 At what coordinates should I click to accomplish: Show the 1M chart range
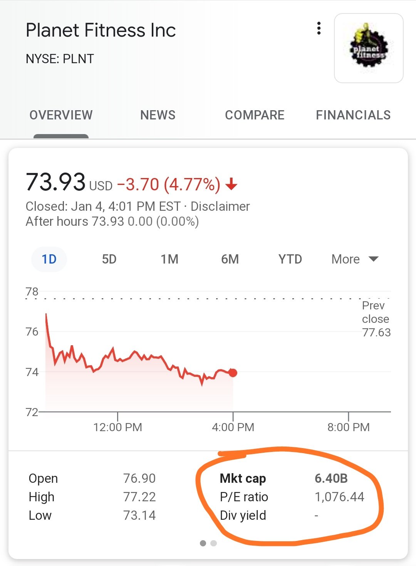click(169, 259)
